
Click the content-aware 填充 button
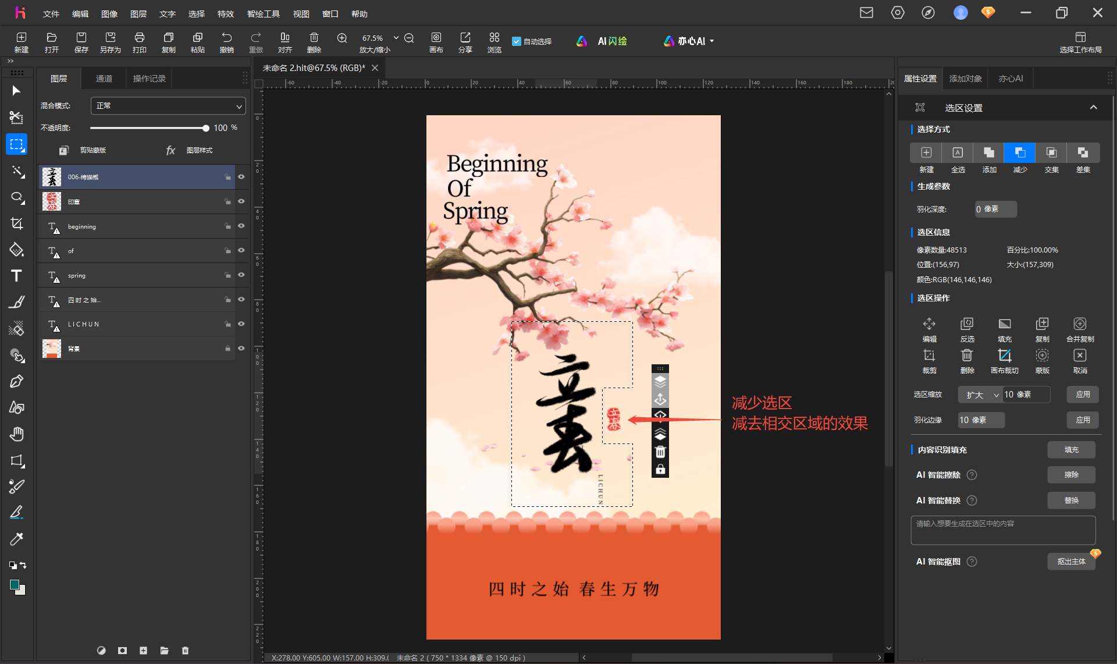(1071, 450)
